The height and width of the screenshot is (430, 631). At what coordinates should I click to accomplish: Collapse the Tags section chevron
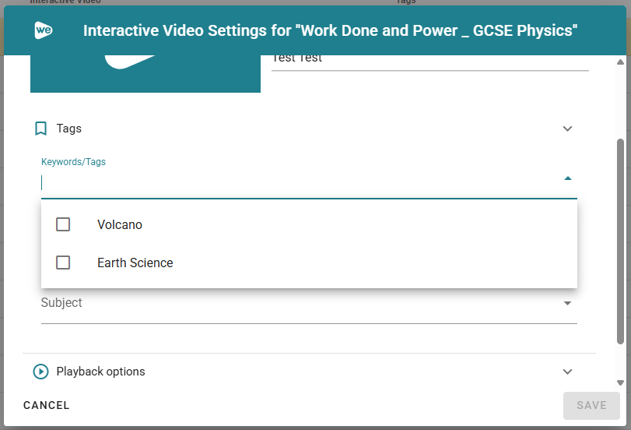(x=567, y=129)
